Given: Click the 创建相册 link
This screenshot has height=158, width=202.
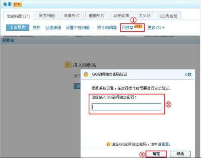Looking at the screenshot, I should (x=53, y=28).
